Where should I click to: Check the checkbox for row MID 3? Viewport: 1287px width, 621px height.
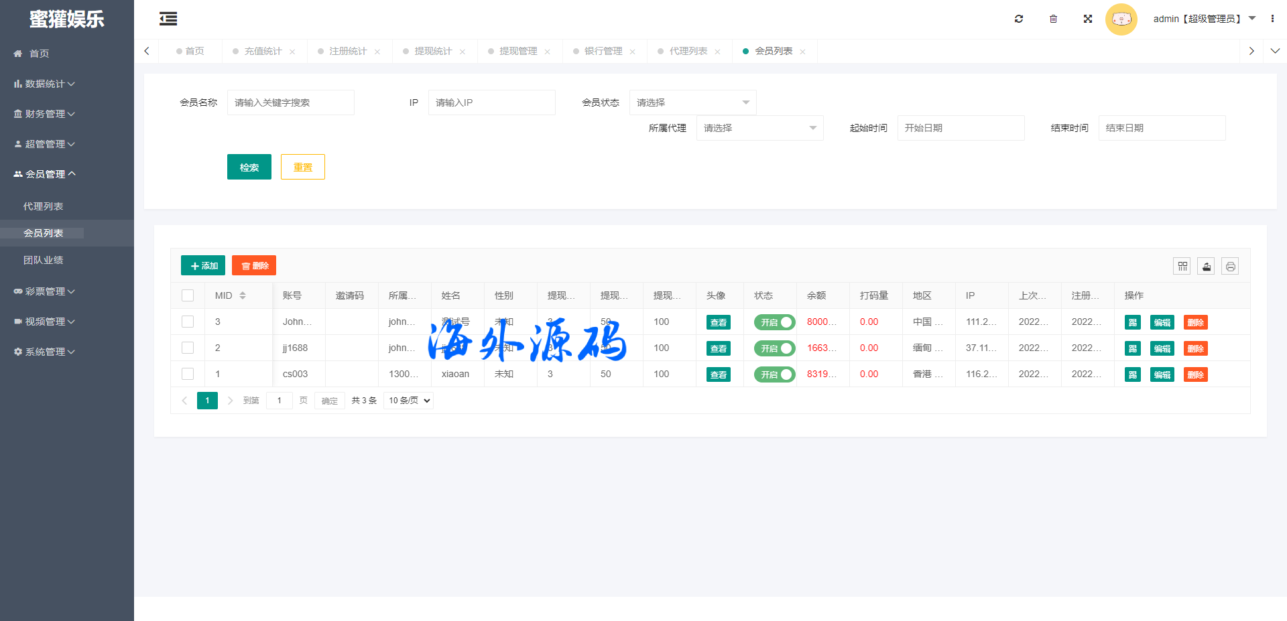188,322
